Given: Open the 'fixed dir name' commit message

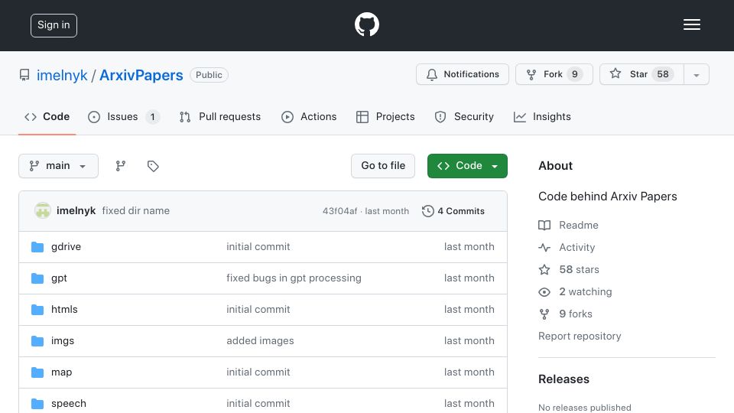Looking at the screenshot, I should point(136,211).
